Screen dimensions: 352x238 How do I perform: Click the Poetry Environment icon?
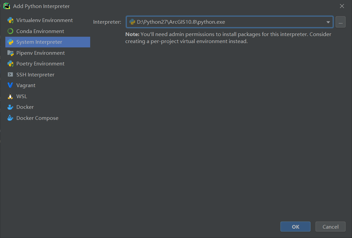coord(10,64)
